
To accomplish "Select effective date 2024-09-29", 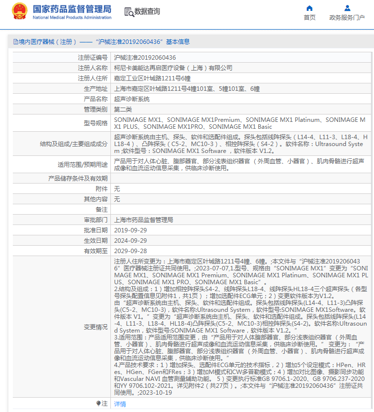I will pos(131,241).
